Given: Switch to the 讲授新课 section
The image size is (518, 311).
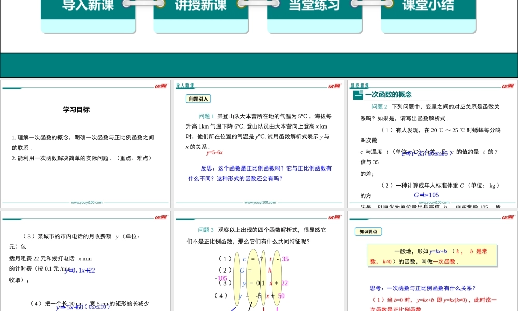Looking at the screenshot, I should click(201, 6).
